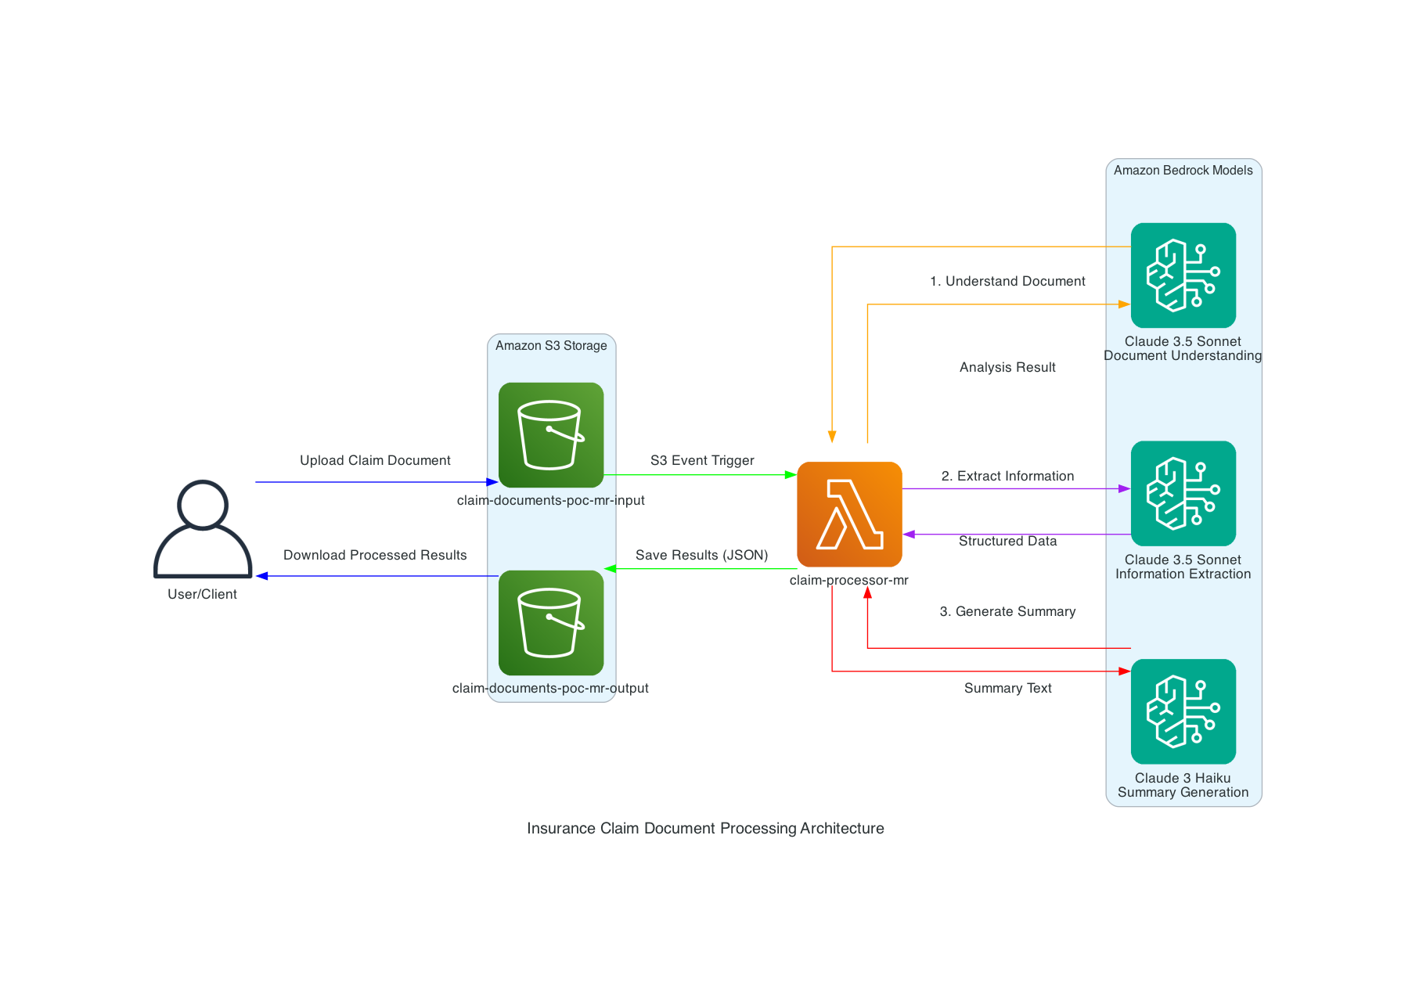Click the 'Download Processed Results' label
The width and height of the screenshot is (1412, 990).
click(x=375, y=555)
